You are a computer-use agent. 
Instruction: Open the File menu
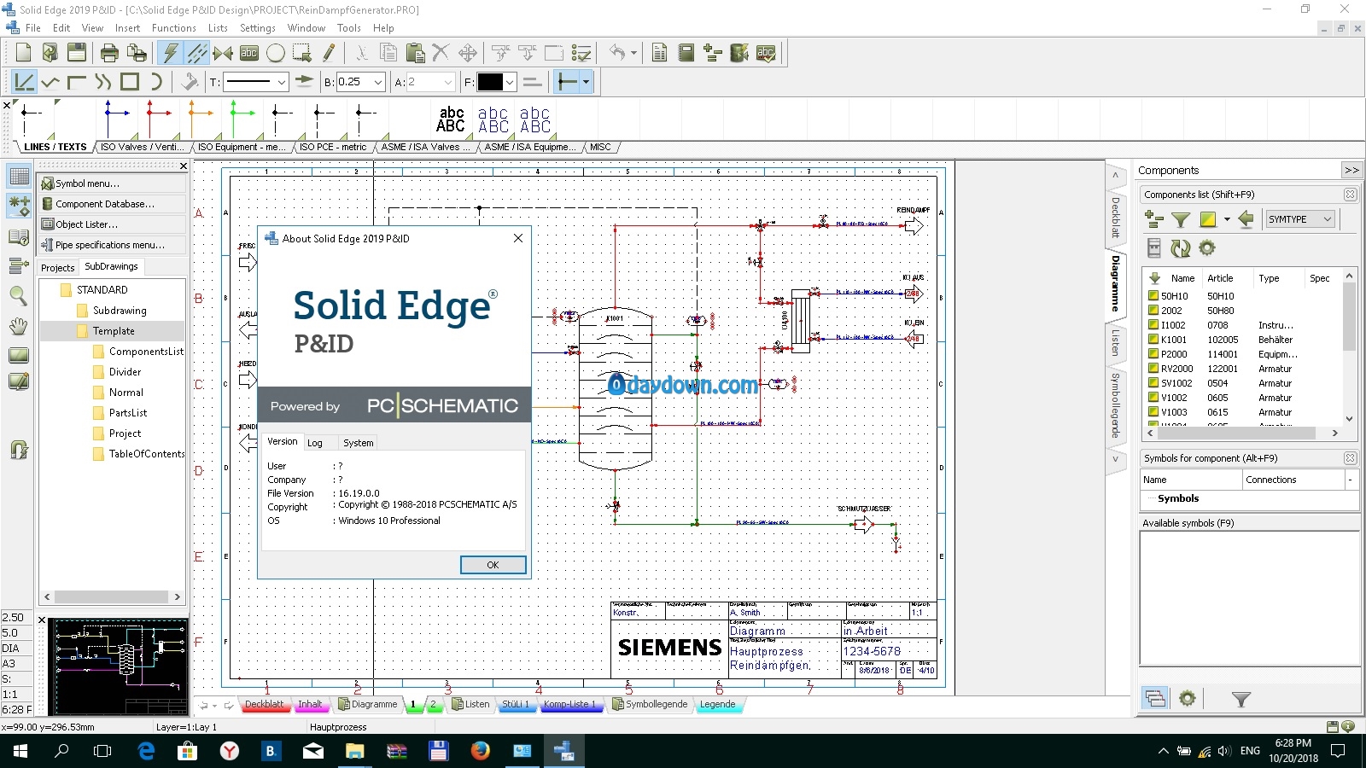[33, 28]
